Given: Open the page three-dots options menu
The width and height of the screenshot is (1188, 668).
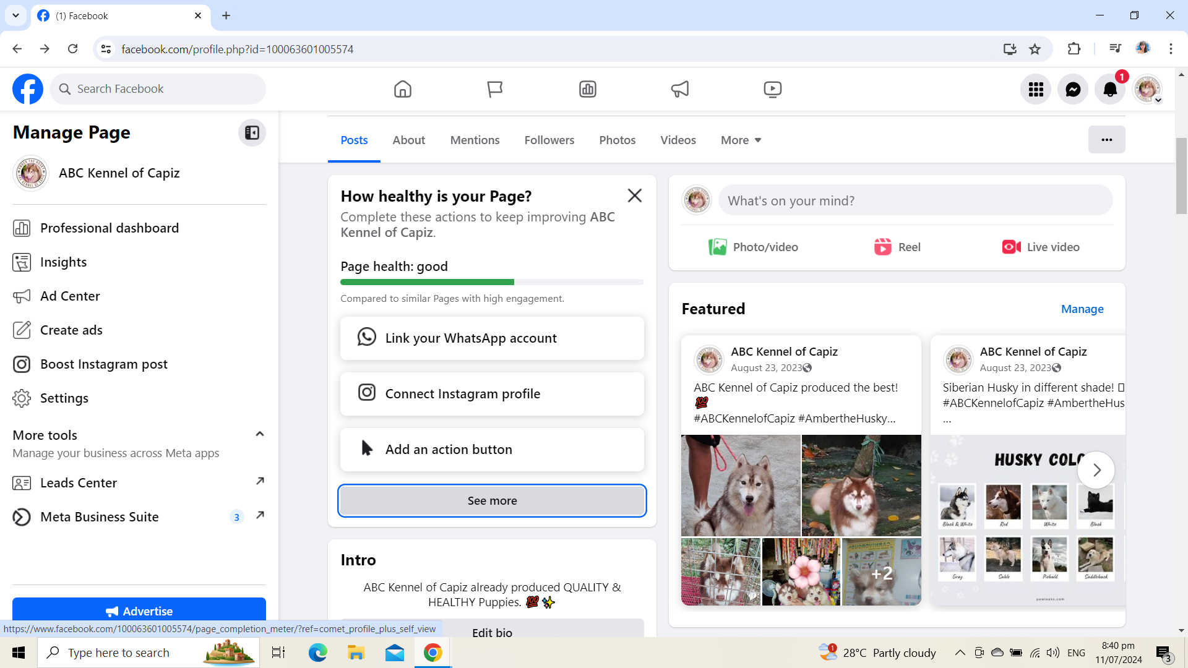Looking at the screenshot, I should pos(1106,140).
